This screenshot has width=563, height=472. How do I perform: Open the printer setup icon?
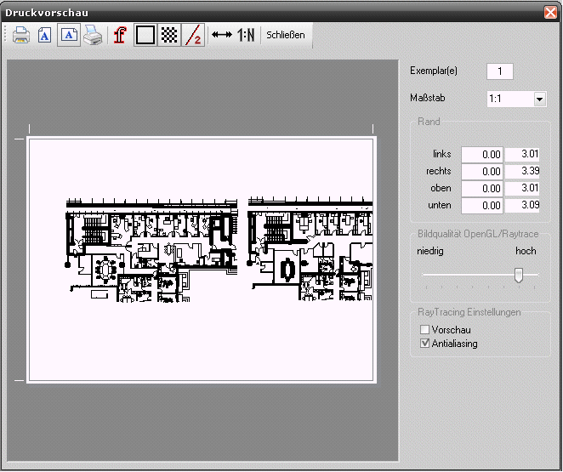pyautogui.click(x=93, y=35)
